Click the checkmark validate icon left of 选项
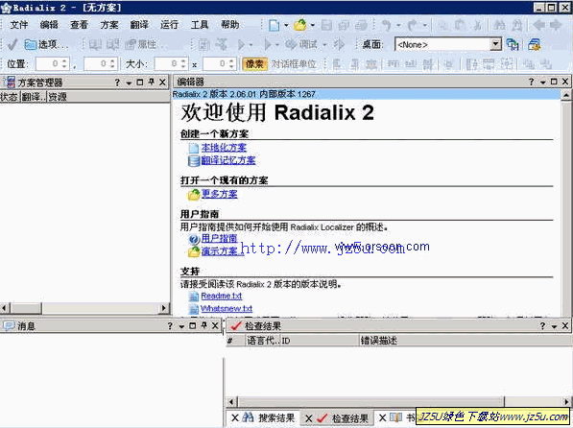The height and width of the screenshot is (428, 573). (12, 44)
